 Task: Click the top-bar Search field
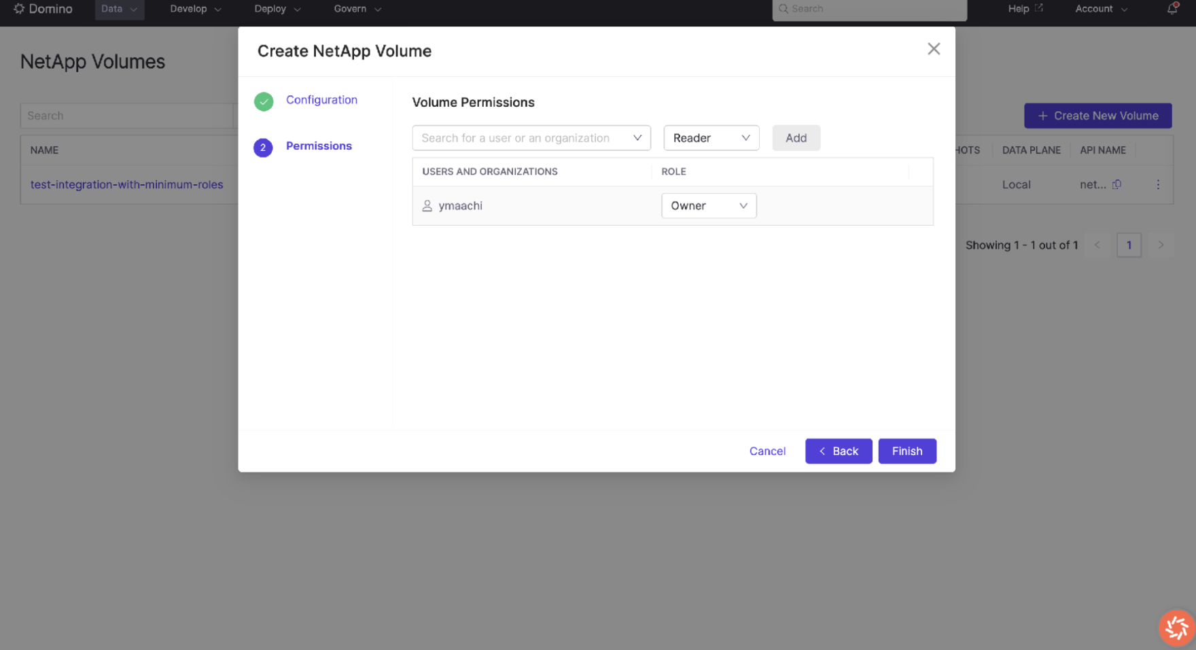(x=869, y=9)
